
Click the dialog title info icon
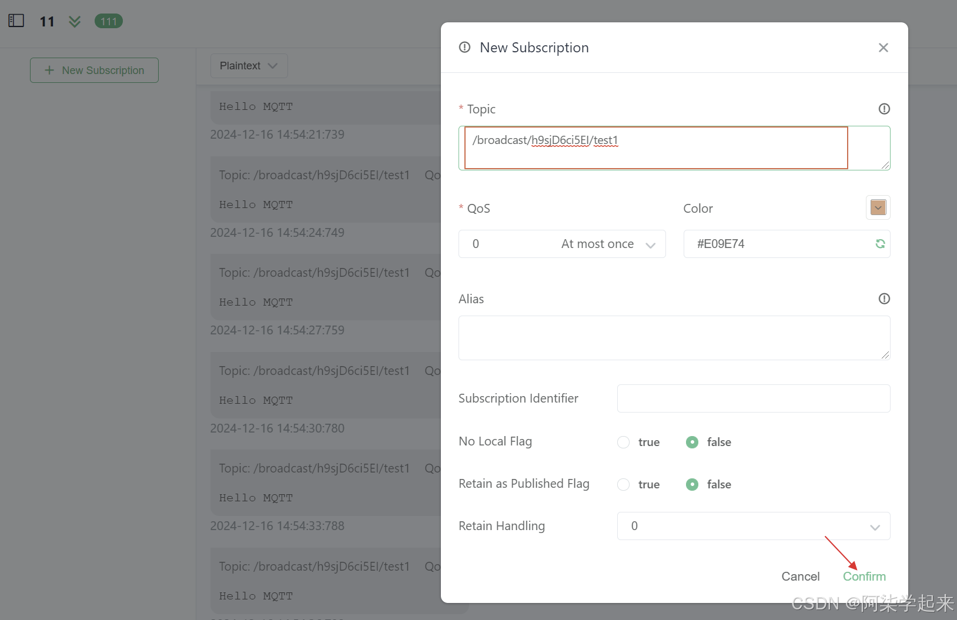pos(464,47)
